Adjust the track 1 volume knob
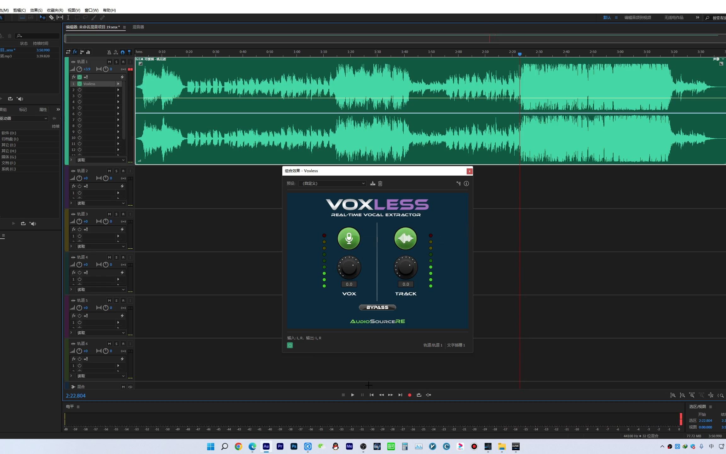The height and width of the screenshot is (454, 726). [x=79, y=69]
